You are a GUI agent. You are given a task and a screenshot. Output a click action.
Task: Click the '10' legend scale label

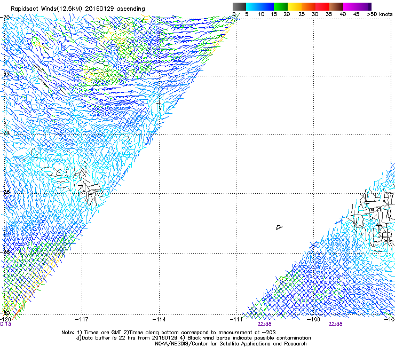pyautogui.click(x=261, y=14)
